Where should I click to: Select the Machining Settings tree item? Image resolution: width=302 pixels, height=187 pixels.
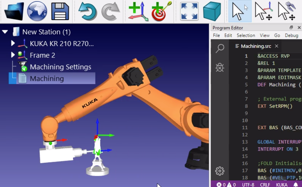tap(60, 67)
